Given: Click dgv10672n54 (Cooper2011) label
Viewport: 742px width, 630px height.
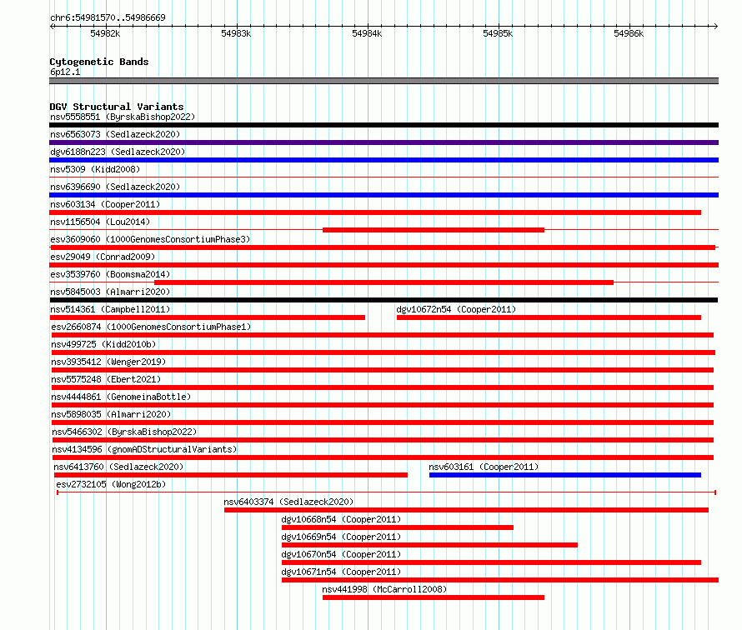Looking at the screenshot, I should click(x=456, y=309).
